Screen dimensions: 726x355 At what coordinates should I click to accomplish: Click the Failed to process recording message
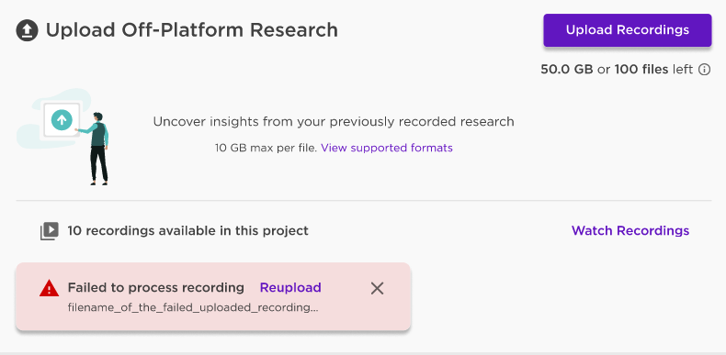(x=156, y=287)
